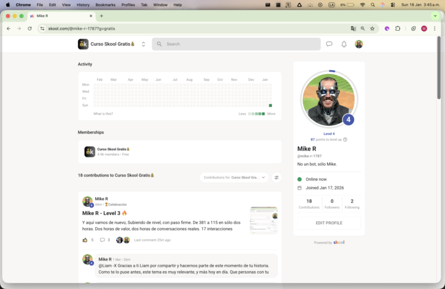Select the Mike R browser tab
This screenshot has height=289, width=445.
point(61,16)
